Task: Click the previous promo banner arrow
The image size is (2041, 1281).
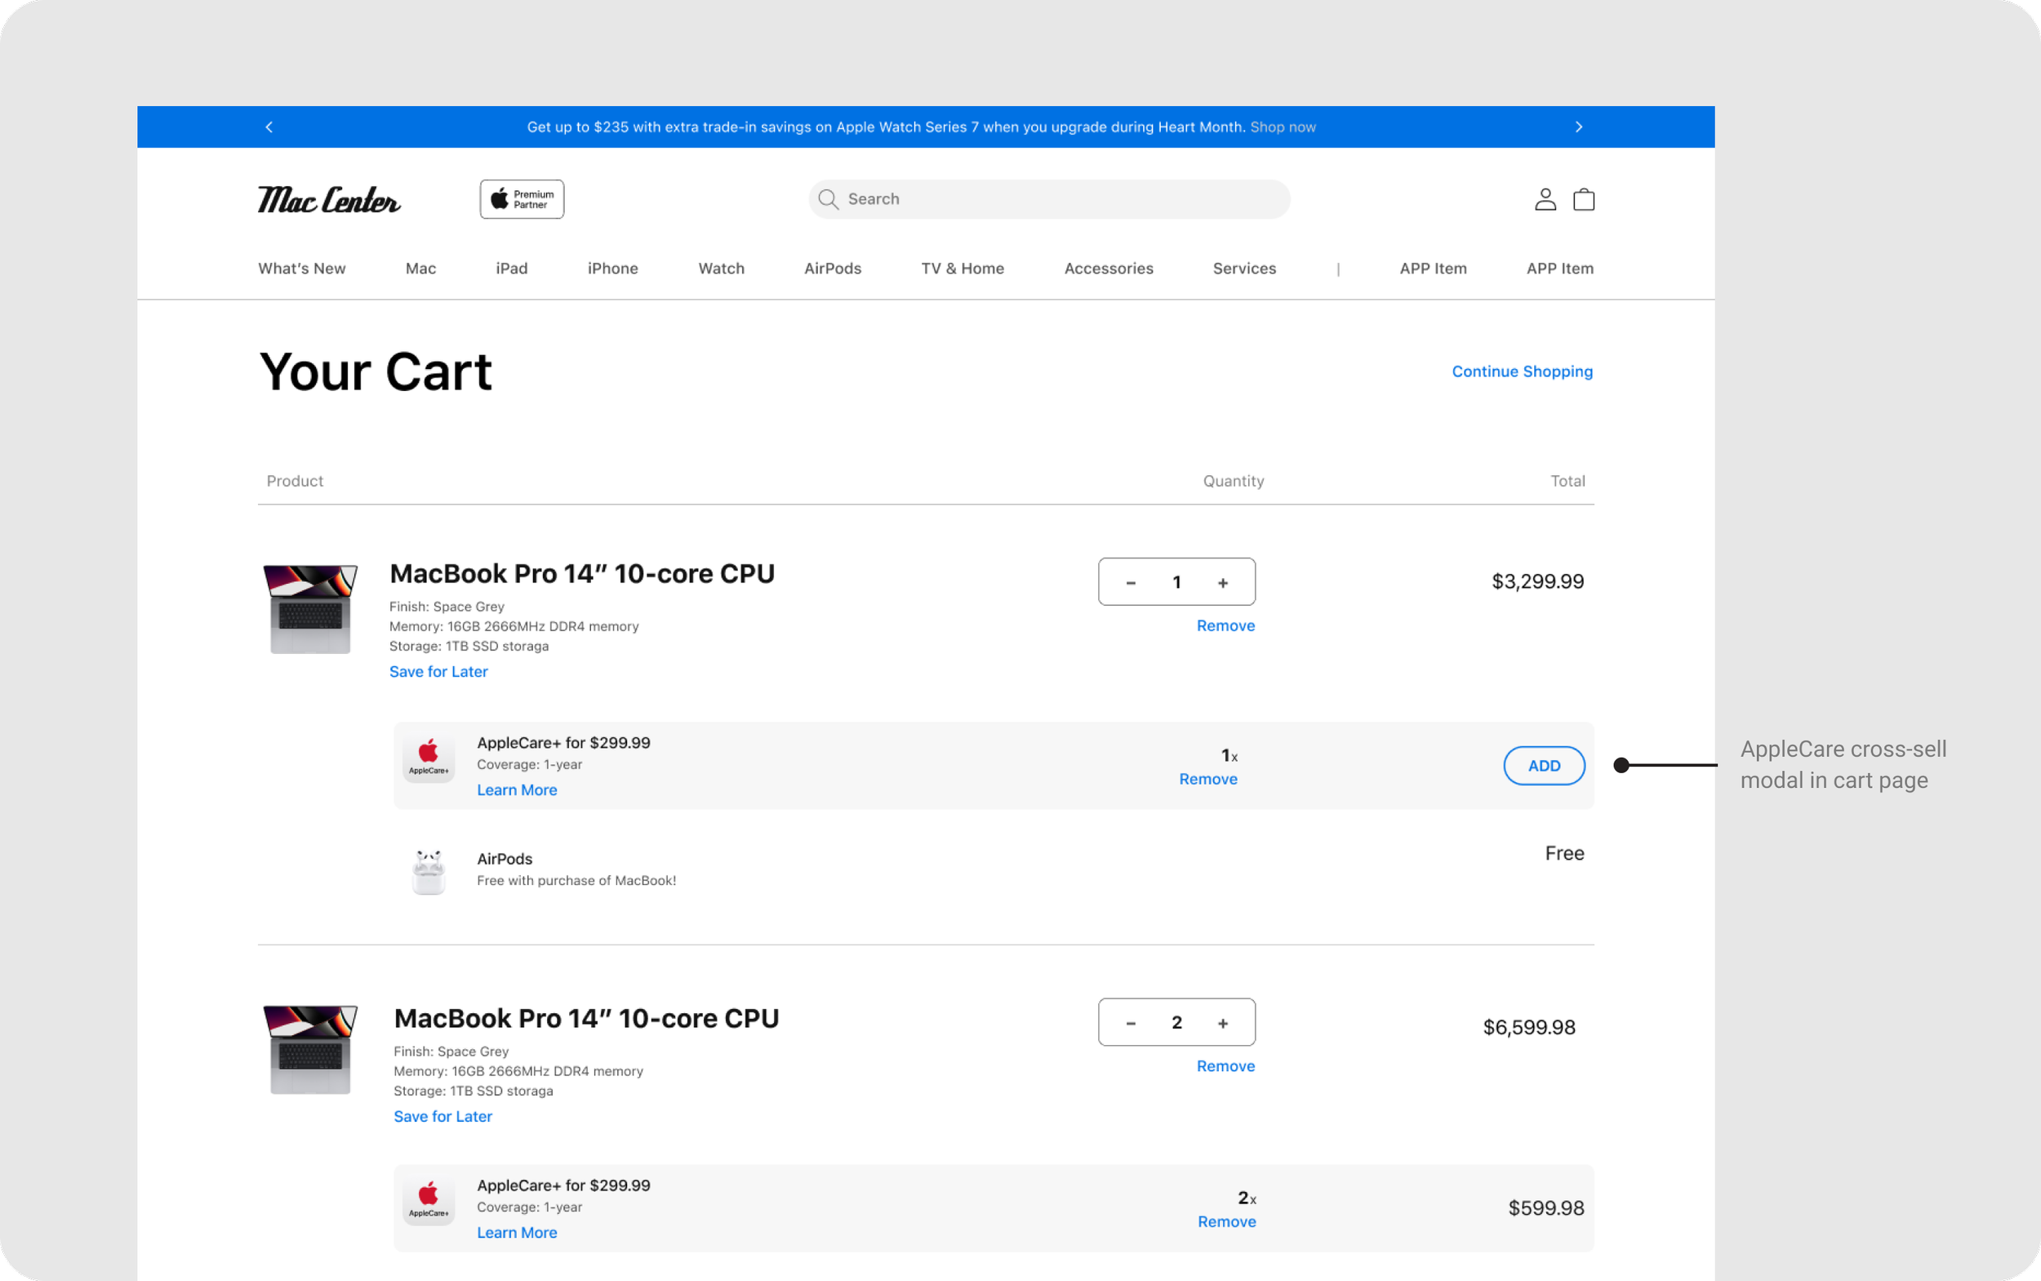Action: click(269, 127)
